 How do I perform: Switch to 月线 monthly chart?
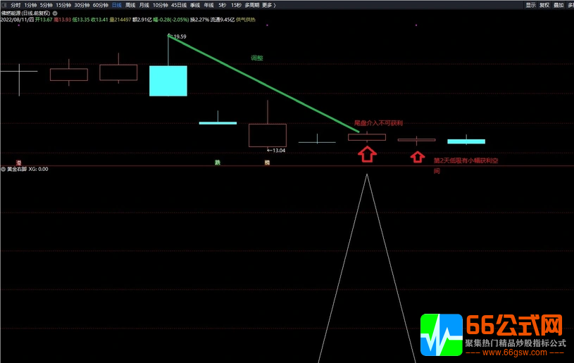144,5
